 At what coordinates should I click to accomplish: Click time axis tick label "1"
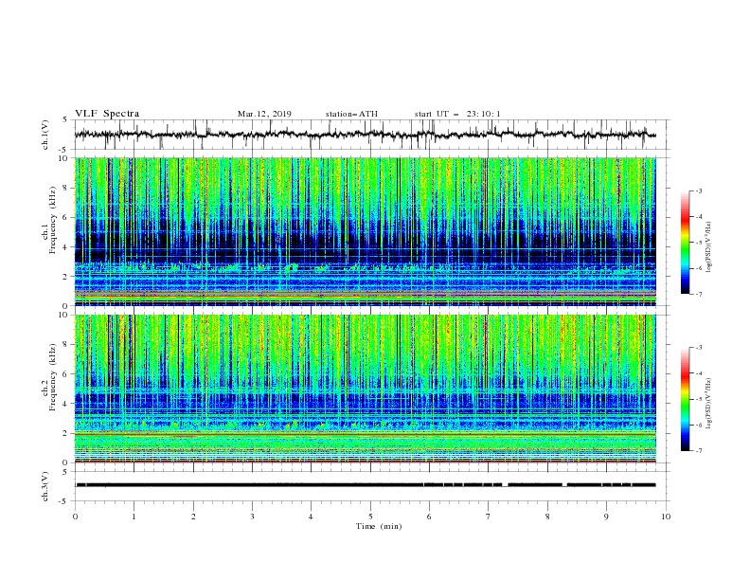134,517
